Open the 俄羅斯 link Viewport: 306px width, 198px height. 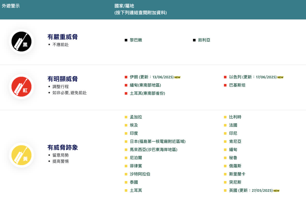point(235,166)
